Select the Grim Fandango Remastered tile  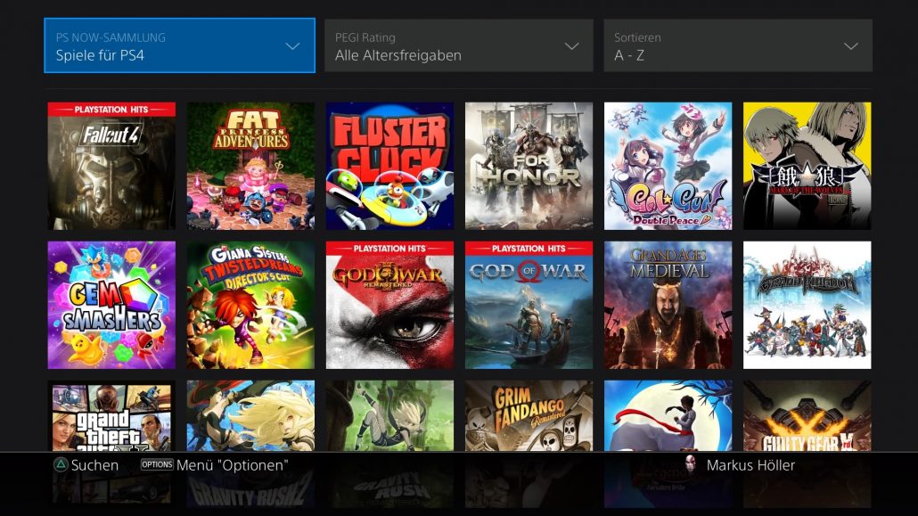tap(529, 416)
